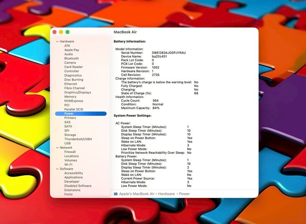Select Diagnostics in the sidebar
Screen dimensions: 306x224
tap(73, 75)
